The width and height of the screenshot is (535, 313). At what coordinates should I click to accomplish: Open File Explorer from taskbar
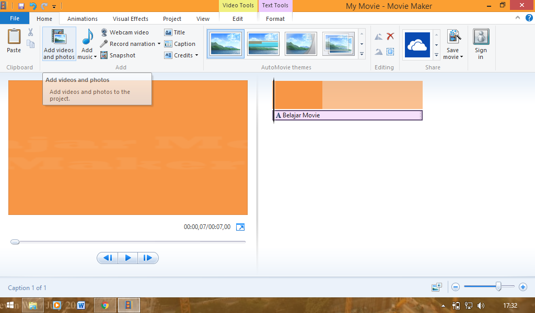point(33,305)
